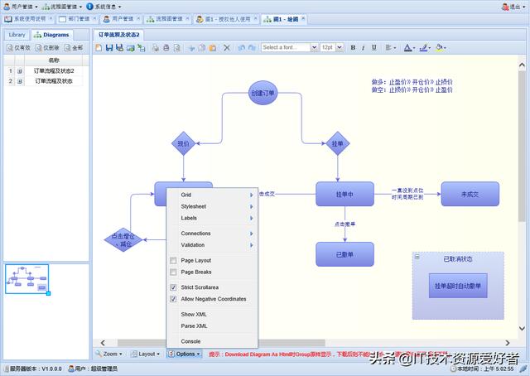Open the text alignment icon menu
Viewport: 530px width, 376px height.
click(x=390, y=48)
